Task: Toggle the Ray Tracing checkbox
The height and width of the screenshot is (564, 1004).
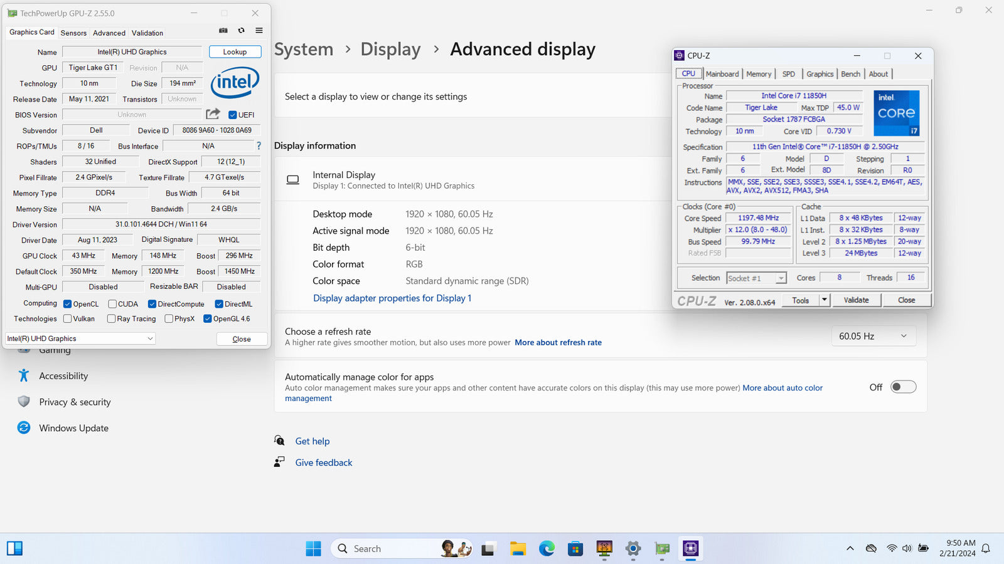Action: click(x=111, y=318)
